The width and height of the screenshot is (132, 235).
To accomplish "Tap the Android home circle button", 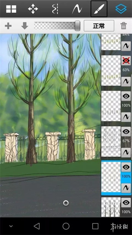I will click(66, 226).
